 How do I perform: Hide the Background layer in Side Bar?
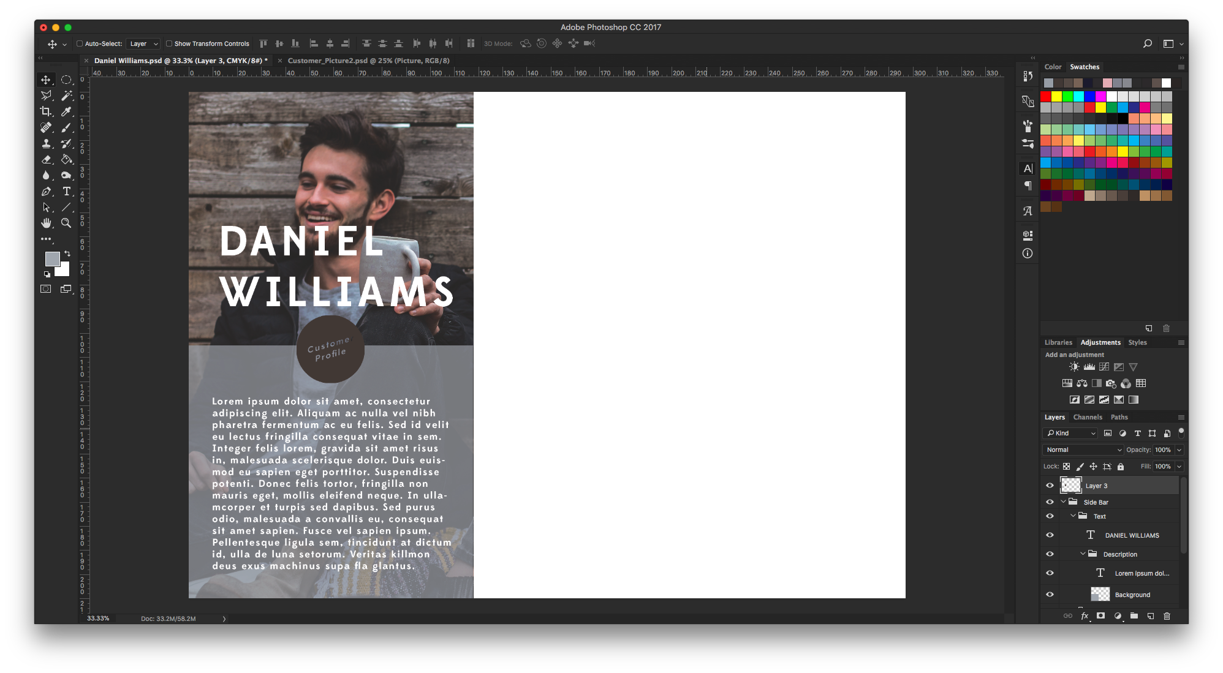pyautogui.click(x=1050, y=595)
